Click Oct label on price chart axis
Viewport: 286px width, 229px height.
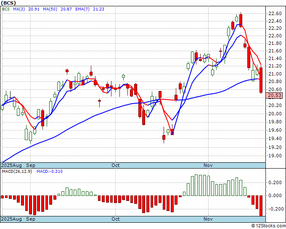click(116, 165)
